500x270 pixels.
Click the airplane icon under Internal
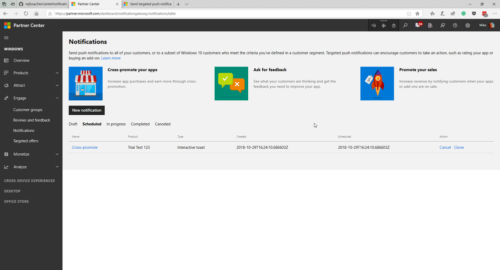pyautogui.click(x=383, y=26)
